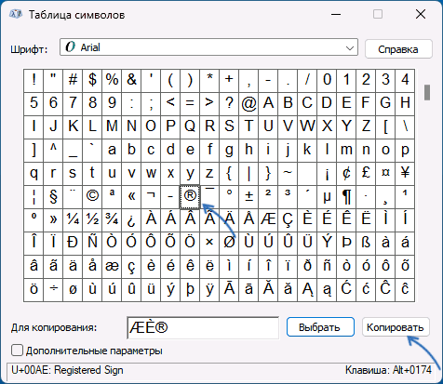Select the percent % symbol cell
Image resolution: width=443 pixels, height=384 pixels.
click(x=112, y=81)
